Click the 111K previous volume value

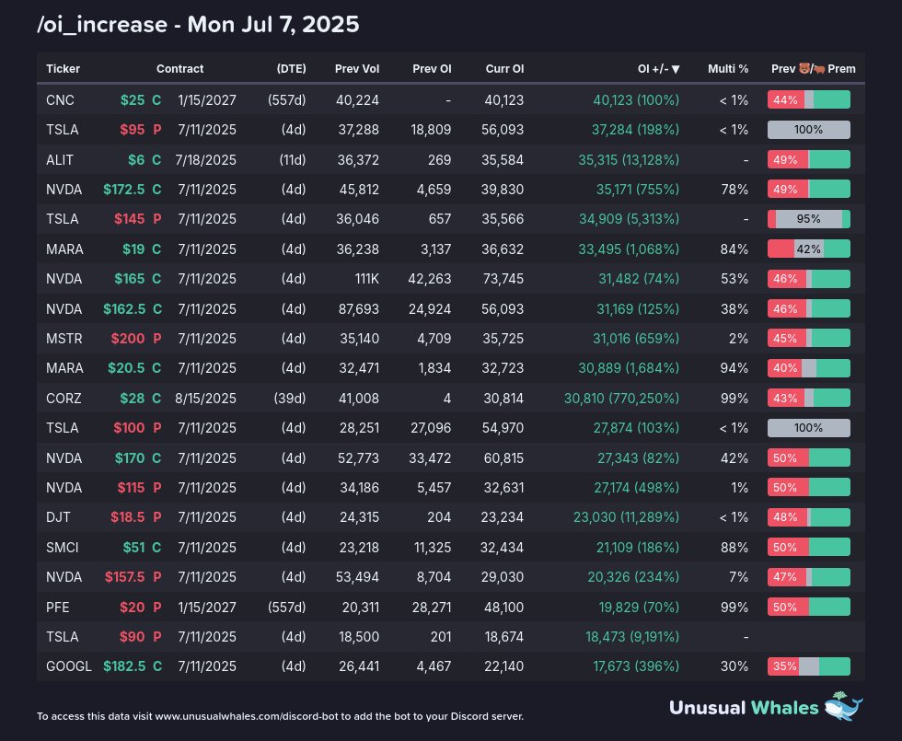(x=367, y=278)
